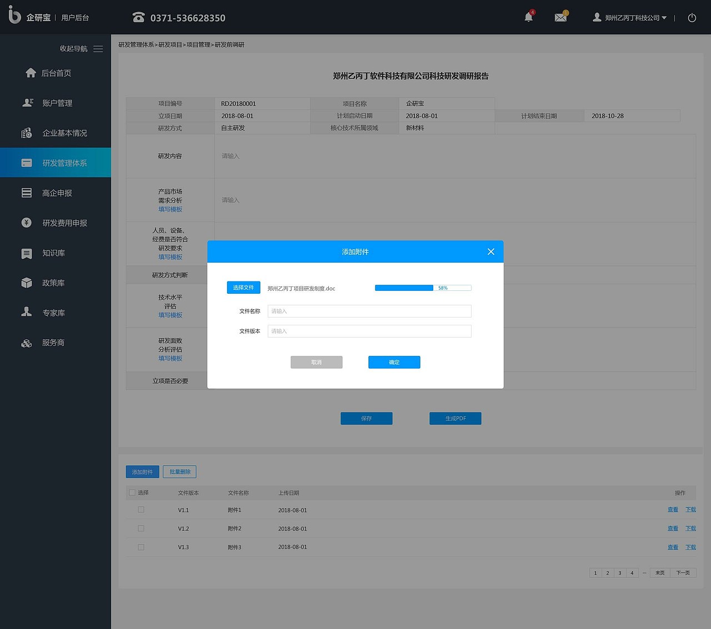The height and width of the screenshot is (629, 711).
Task: Go to page 2 in pagination
Action: tap(608, 573)
